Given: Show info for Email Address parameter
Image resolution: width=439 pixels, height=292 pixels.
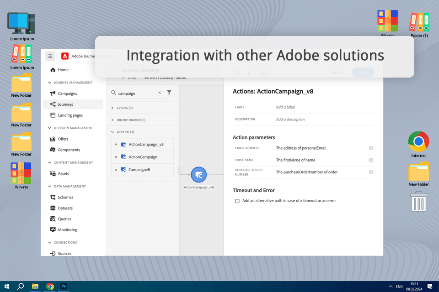Looking at the screenshot, I should click(x=371, y=148).
